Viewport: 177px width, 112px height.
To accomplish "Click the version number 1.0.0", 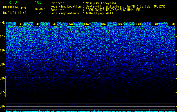I will (x=38, y=3).
